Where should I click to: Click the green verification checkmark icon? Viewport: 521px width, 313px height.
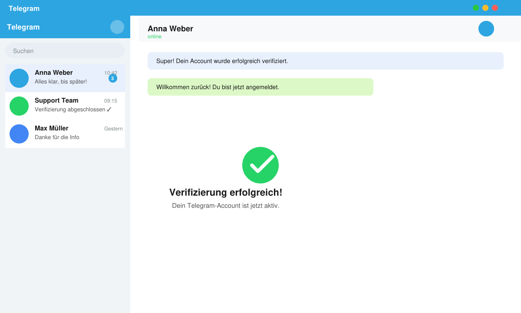[x=260, y=165]
